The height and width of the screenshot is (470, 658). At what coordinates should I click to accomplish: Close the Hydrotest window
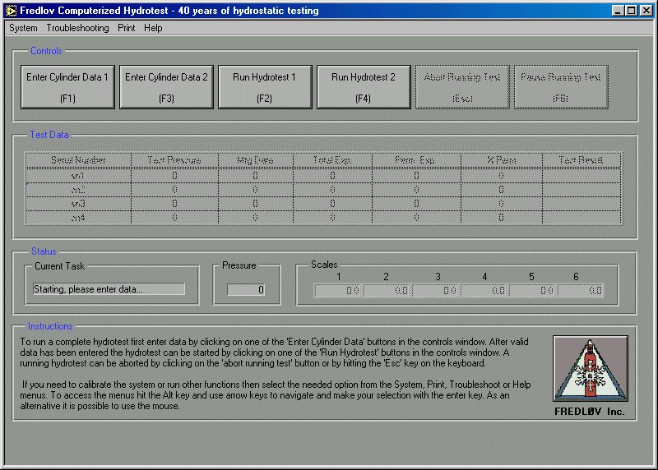(646, 11)
